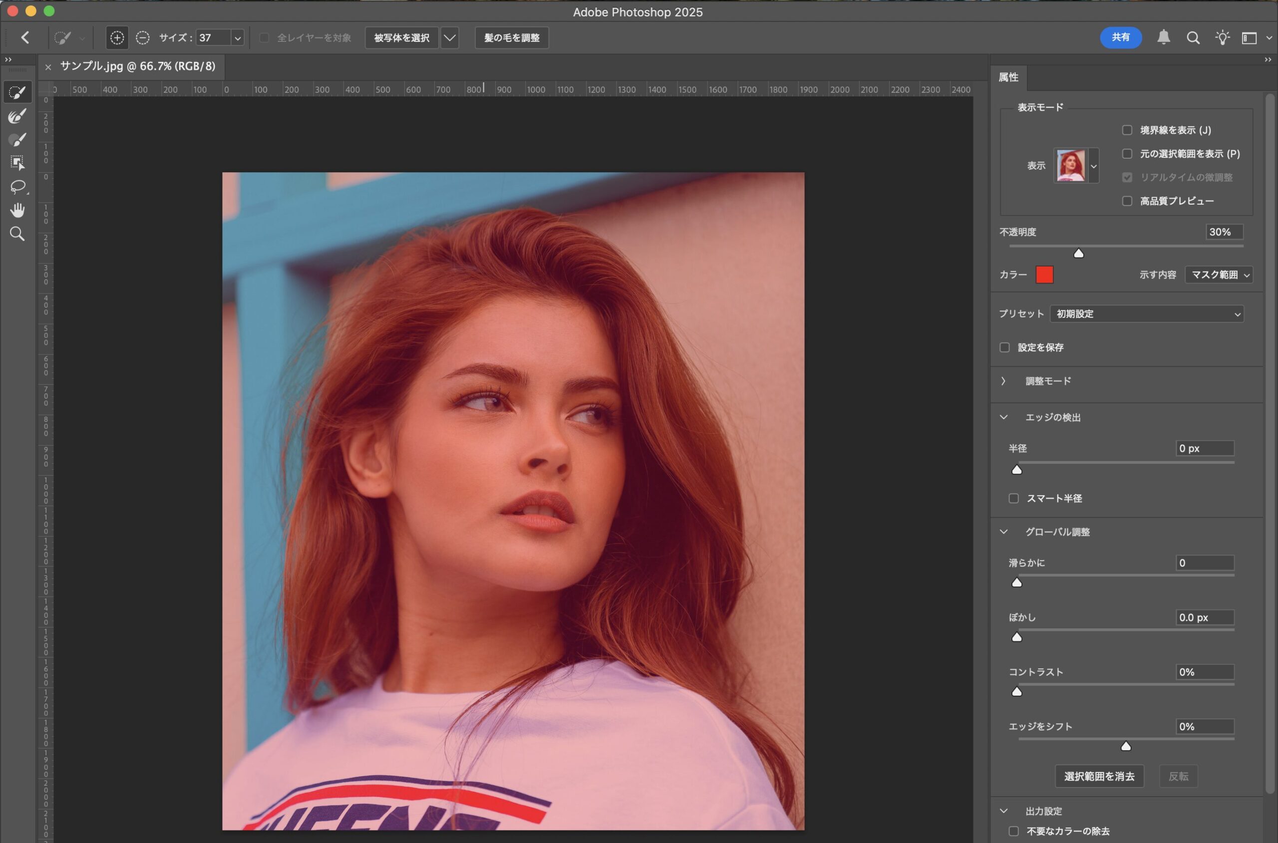Enable 境界線を表示 (J) checkbox
The height and width of the screenshot is (843, 1278).
coord(1127,130)
